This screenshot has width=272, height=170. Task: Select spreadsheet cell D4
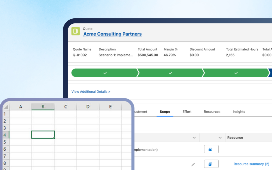(x=88, y=134)
